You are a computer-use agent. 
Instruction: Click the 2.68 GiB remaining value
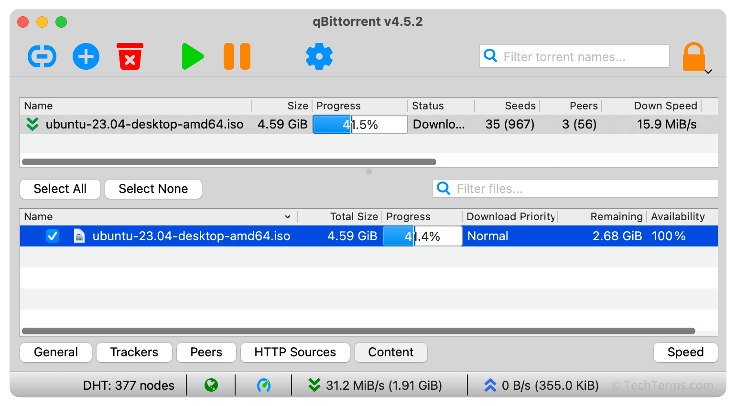(x=617, y=236)
